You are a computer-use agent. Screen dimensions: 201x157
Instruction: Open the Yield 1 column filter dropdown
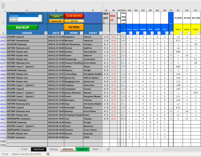click(x=181, y=33)
